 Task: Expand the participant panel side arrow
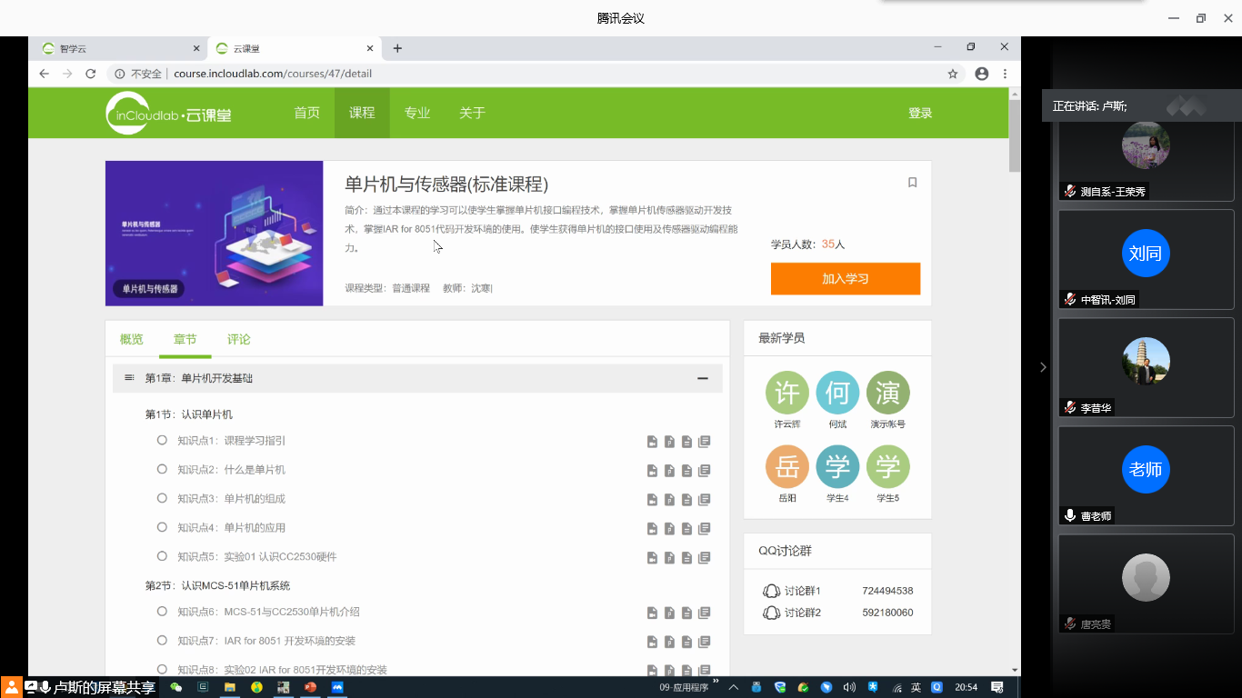tap(1043, 367)
